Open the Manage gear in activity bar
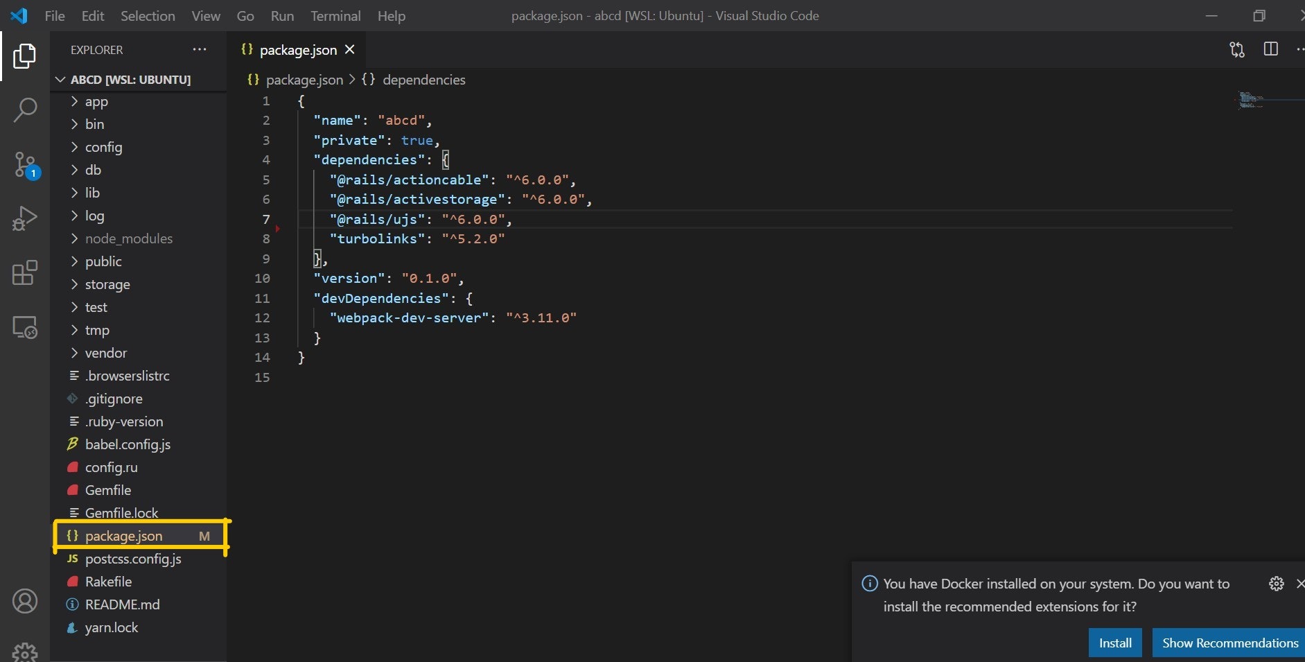Screen dimensions: 1305x662 (25, 652)
